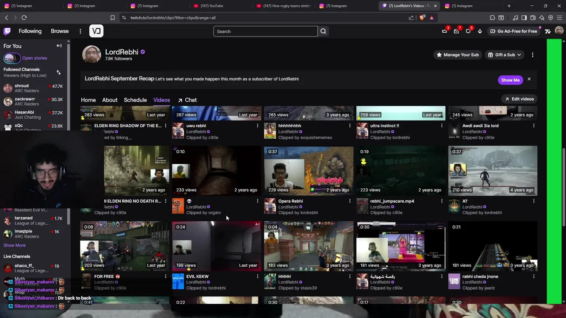This screenshot has height=318, width=566.
Task: Open channel options three-dot menu
Action: pyautogui.click(x=532, y=55)
